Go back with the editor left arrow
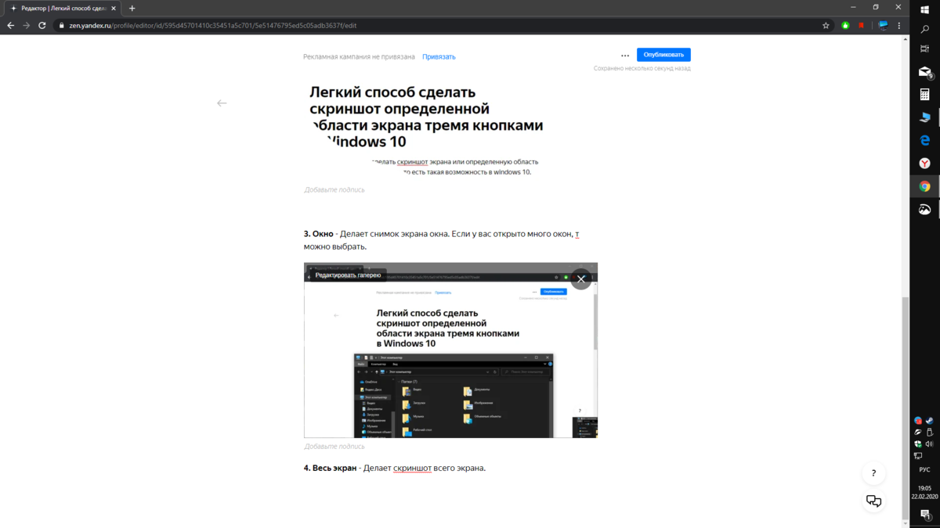Screen dimensions: 940x528 pos(222,102)
